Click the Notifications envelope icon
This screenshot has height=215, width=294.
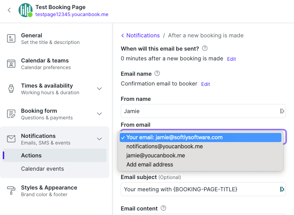tap(11, 139)
